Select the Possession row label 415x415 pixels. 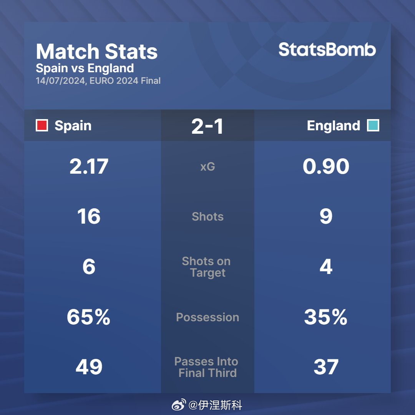207,317
